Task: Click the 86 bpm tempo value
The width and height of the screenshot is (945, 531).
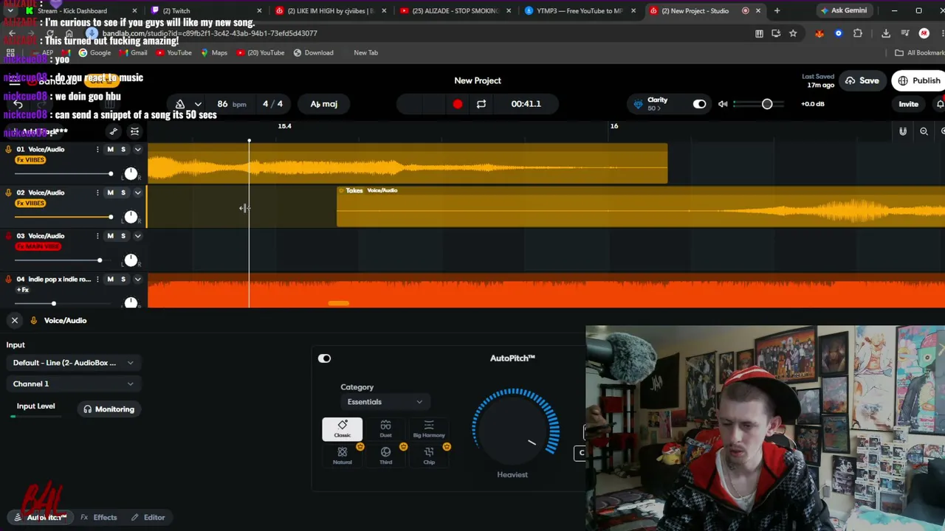Action: coord(232,104)
